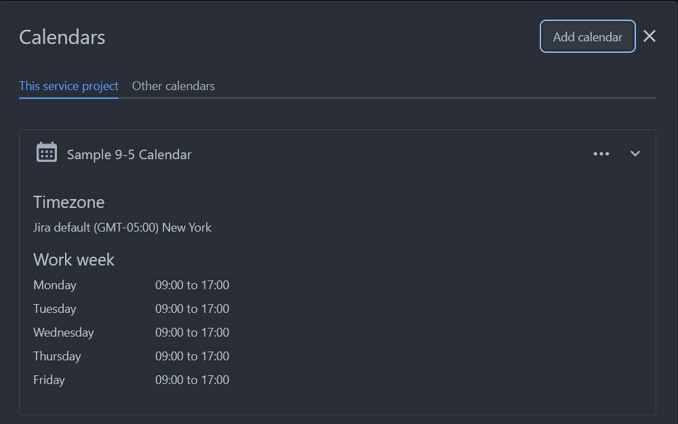Select the Friday day label
The image size is (678, 424).
49,380
